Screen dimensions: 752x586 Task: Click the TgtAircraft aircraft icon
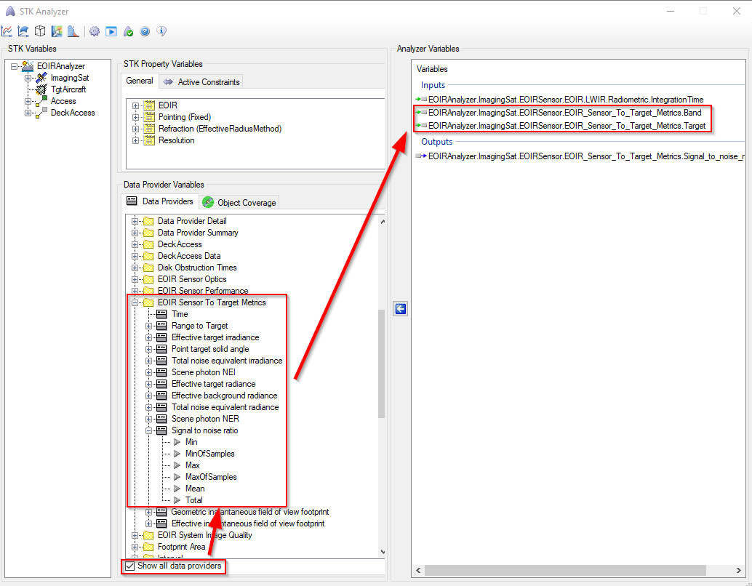[x=41, y=89]
